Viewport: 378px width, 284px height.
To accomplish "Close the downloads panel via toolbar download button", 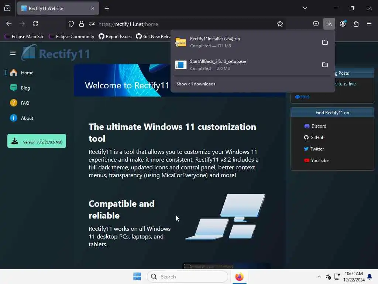I will click(329, 24).
